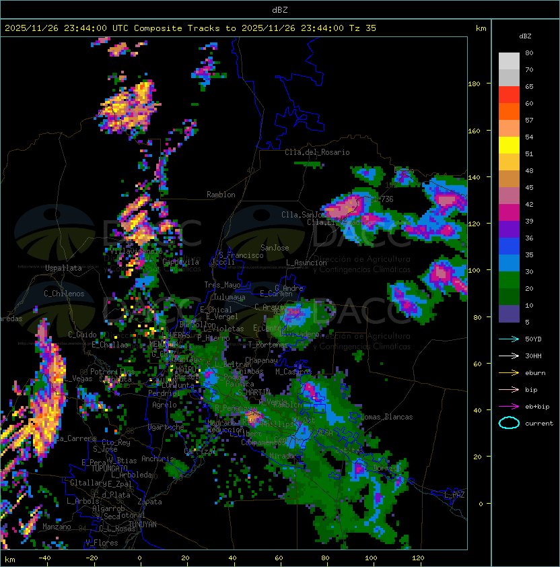Pick the magenta swatch between 42 and 39
The height and width of the screenshot is (567, 560).
point(509,213)
